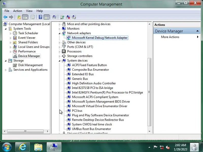Viewport: 203px width, 152px height.
Task: Select Composite Bus Enumerator device
Action: (90, 70)
